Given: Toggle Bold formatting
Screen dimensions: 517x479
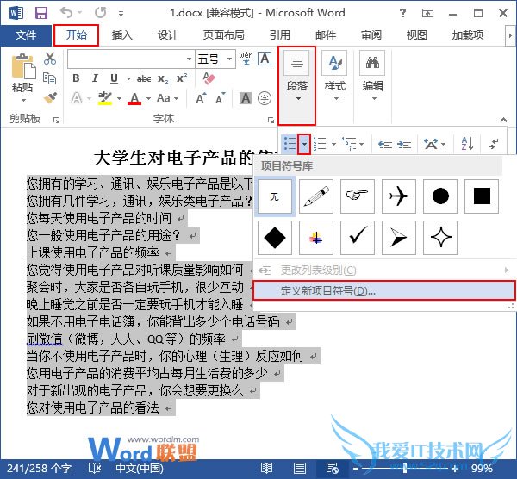Looking at the screenshot, I should [x=76, y=78].
